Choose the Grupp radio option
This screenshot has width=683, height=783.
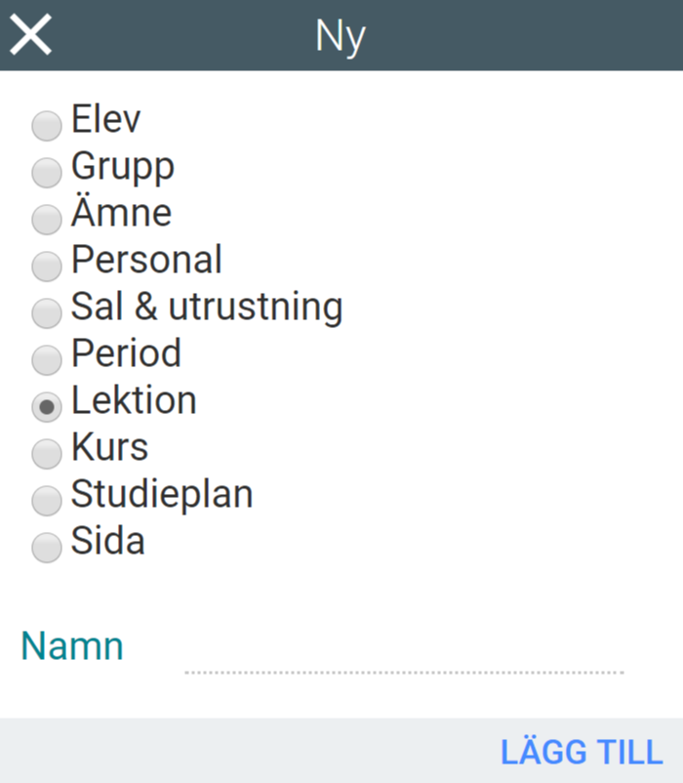pyautogui.click(x=46, y=173)
